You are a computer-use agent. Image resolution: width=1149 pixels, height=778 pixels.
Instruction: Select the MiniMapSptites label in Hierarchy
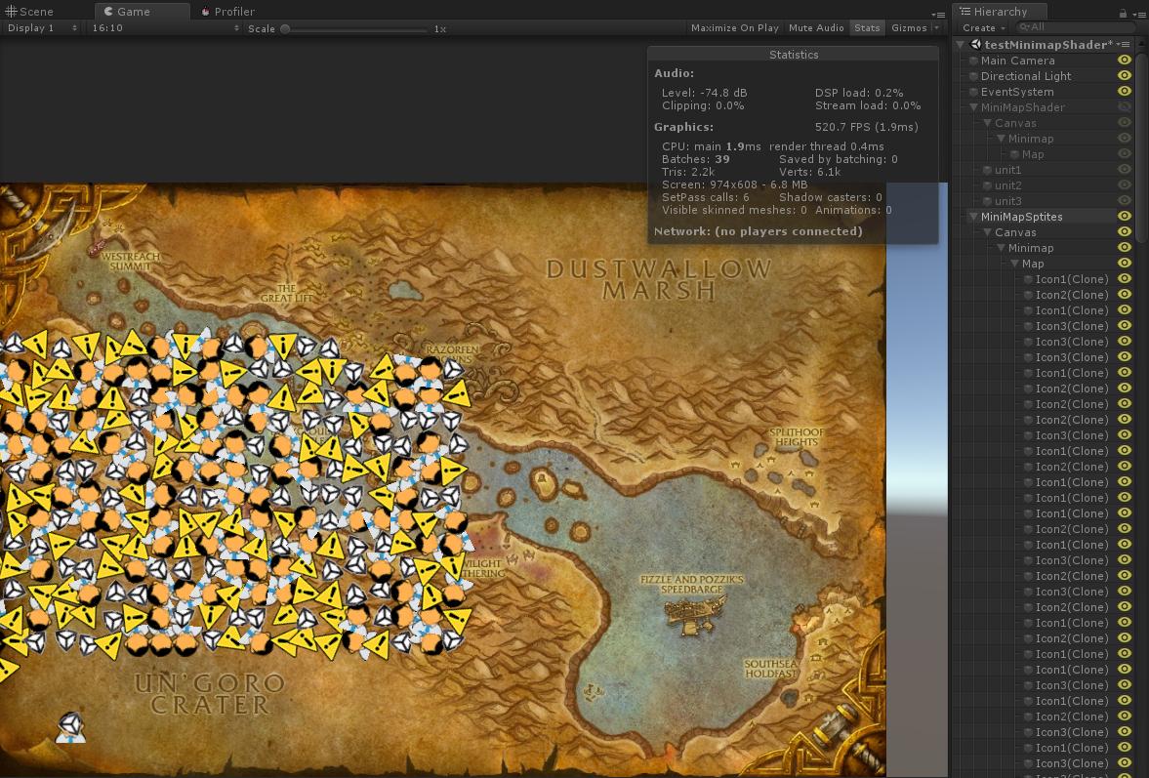(1021, 217)
